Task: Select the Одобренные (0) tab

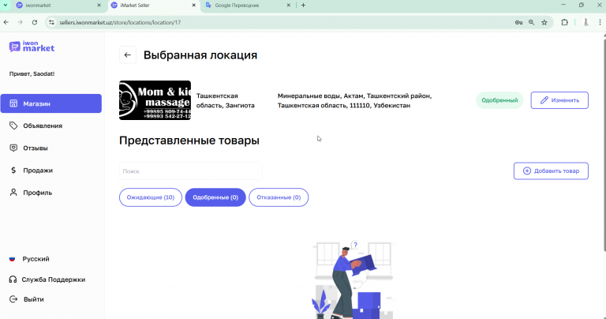Action: pyautogui.click(x=215, y=197)
